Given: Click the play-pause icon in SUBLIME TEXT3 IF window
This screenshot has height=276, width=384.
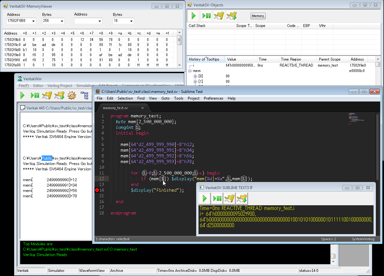Looking at the screenshot, I should pos(217,199).
